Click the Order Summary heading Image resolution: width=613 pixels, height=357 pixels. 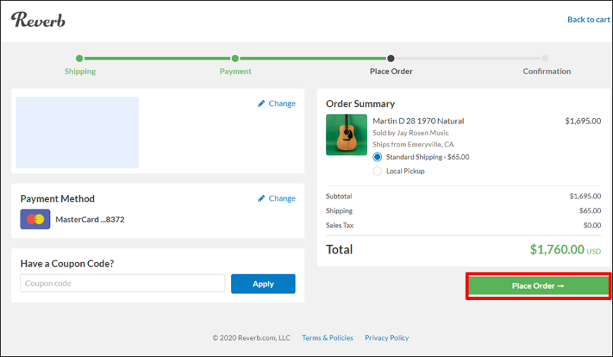pos(361,104)
